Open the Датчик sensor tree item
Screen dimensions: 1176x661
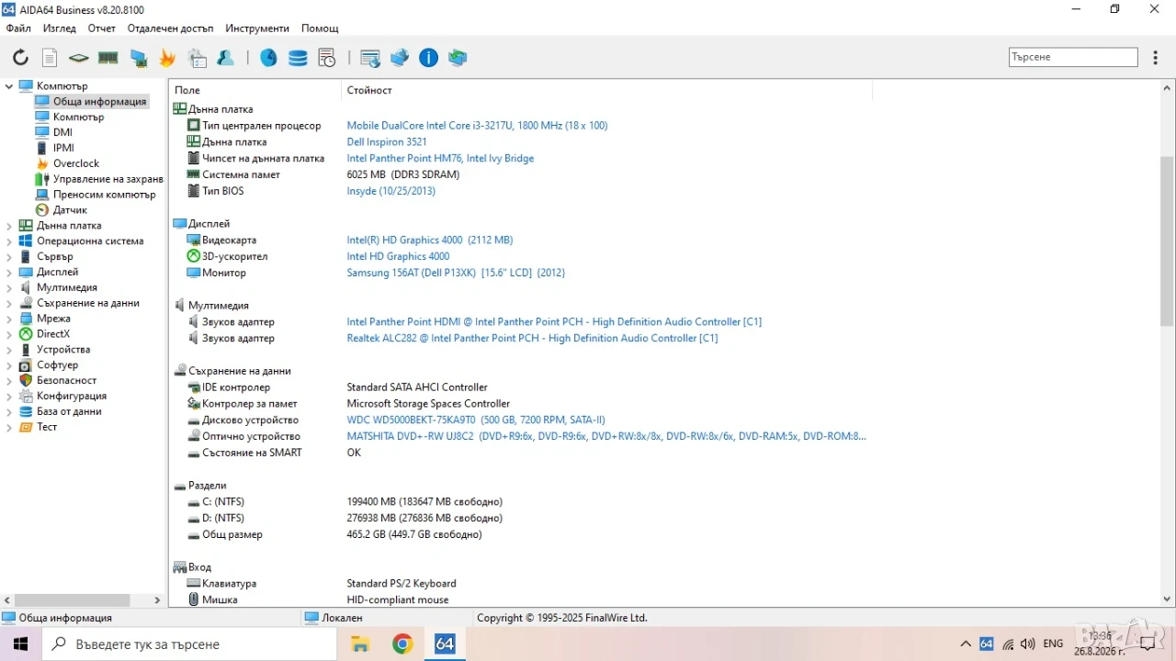tap(70, 210)
